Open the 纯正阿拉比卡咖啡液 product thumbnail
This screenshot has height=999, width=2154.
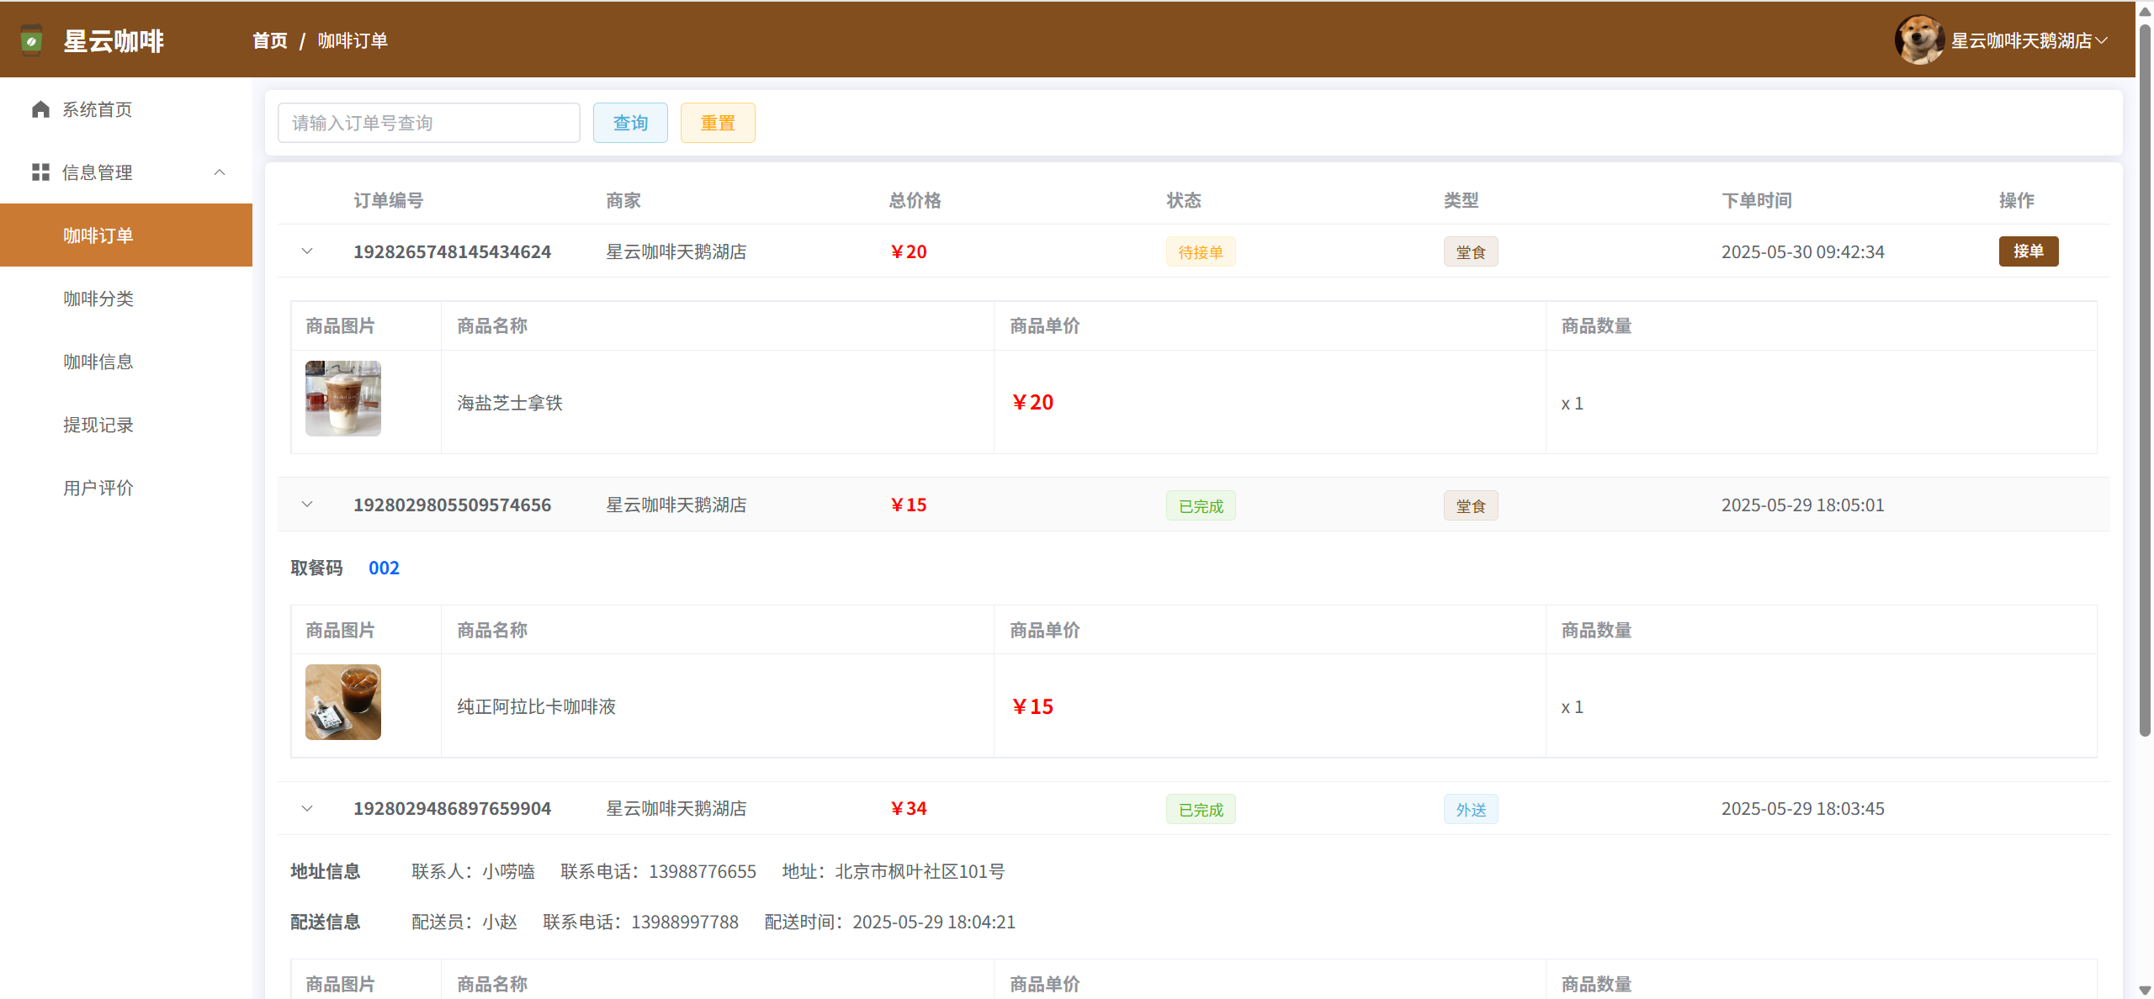(342, 702)
